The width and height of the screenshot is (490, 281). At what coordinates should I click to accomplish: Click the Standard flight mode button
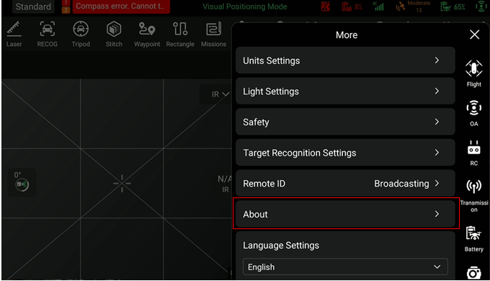(33, 6)
